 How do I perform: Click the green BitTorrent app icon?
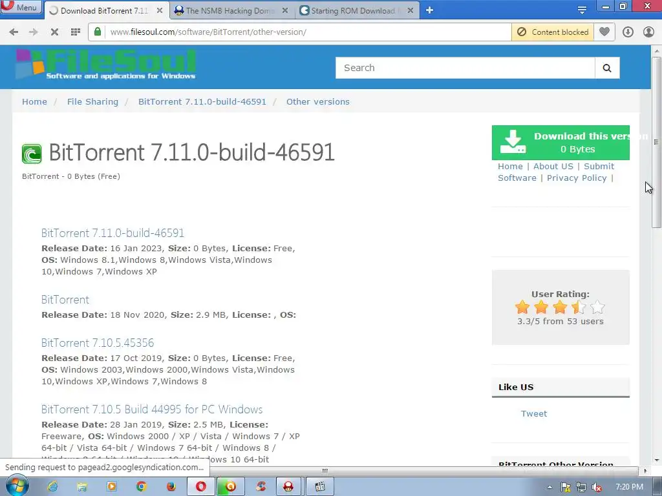pos(32,154)
